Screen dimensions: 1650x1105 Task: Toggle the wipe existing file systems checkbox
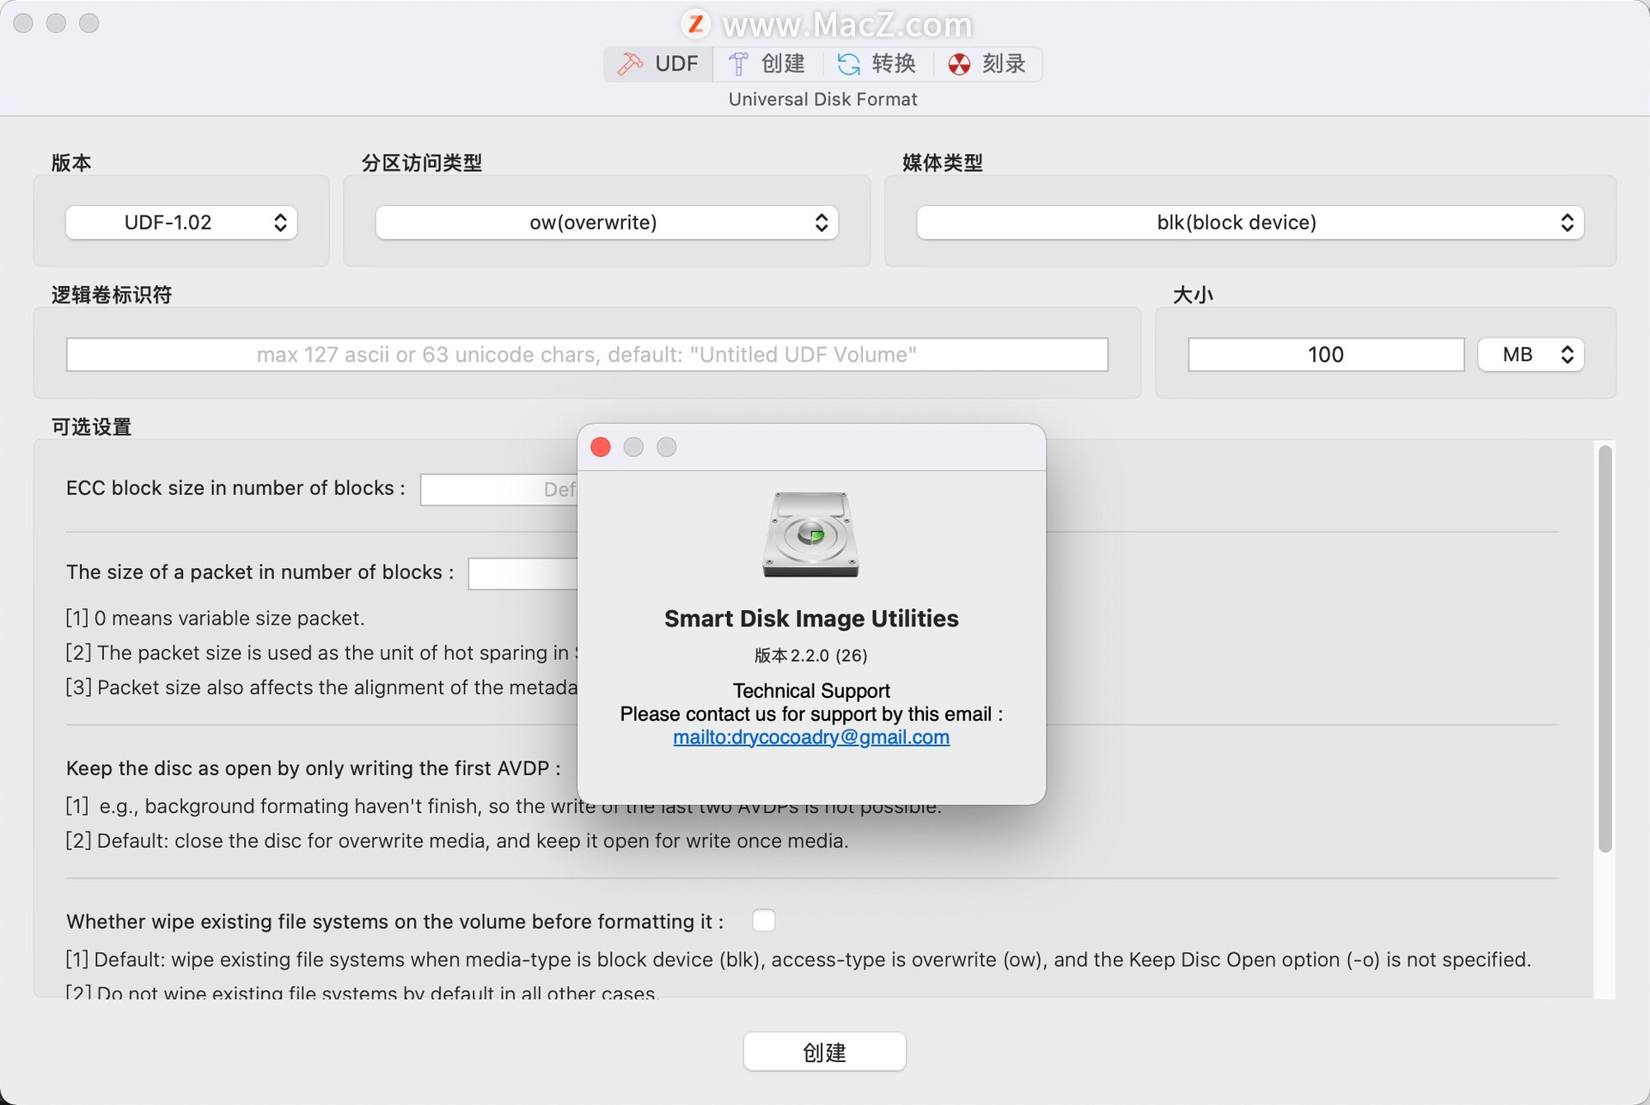point(763,920)
